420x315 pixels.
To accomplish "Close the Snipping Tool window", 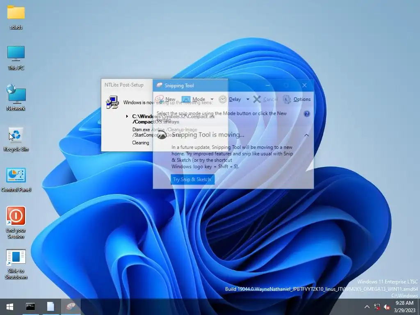I will 305,85.
